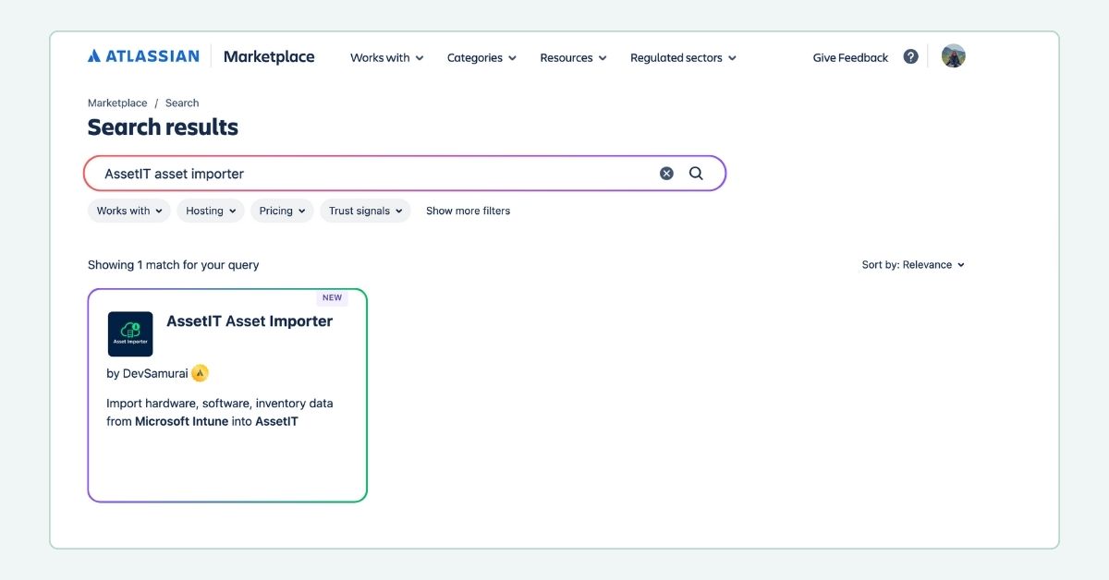This screenshot has height=580, width=1109.
Task: Expand the Works with filter below search
Action: pyautogui.click(x=129, y=211)
